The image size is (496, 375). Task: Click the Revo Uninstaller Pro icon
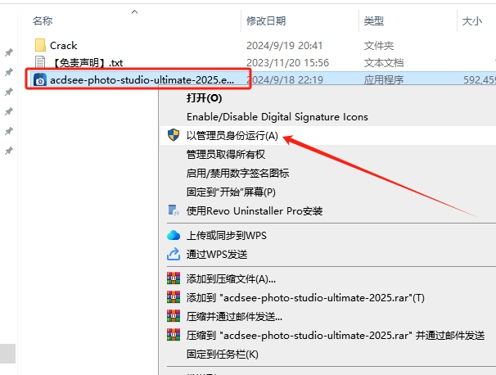click(174, 210)
